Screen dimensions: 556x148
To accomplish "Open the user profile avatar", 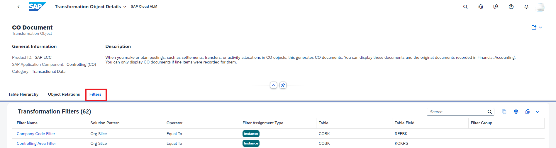I will coord(540,7).
